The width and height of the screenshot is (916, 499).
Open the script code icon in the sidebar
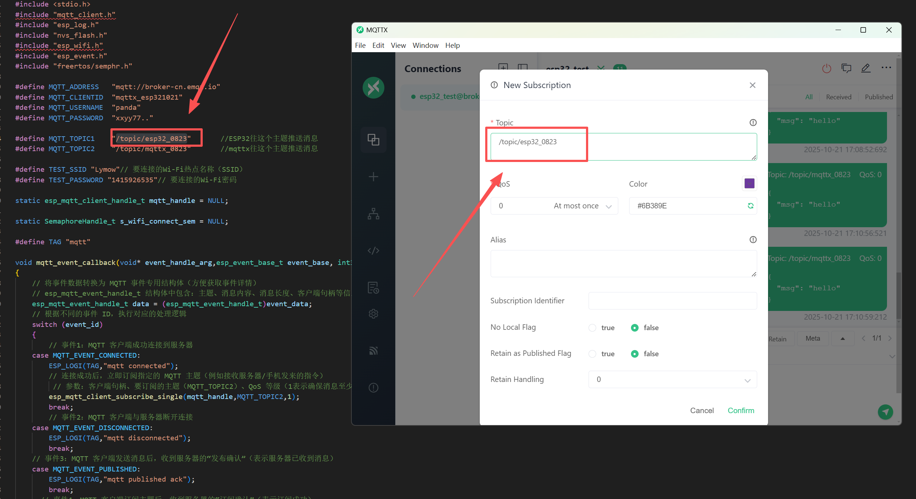pos(373,251)
